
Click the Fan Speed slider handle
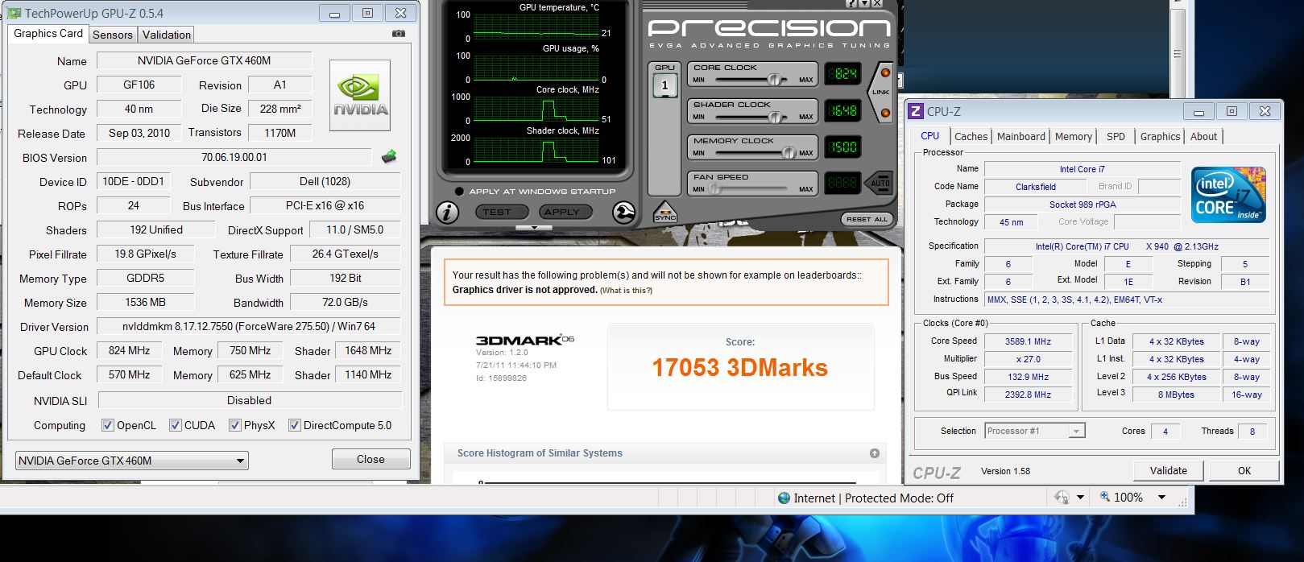click(714, 188)
